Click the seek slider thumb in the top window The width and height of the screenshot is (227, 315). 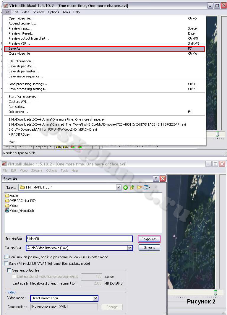[217, 134]
